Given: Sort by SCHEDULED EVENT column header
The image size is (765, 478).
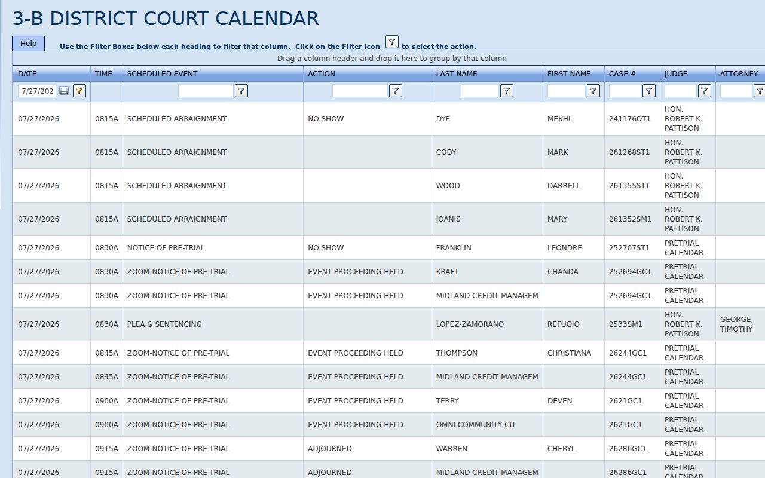Looking at the screenshot, I should click(x=162, y=74).
